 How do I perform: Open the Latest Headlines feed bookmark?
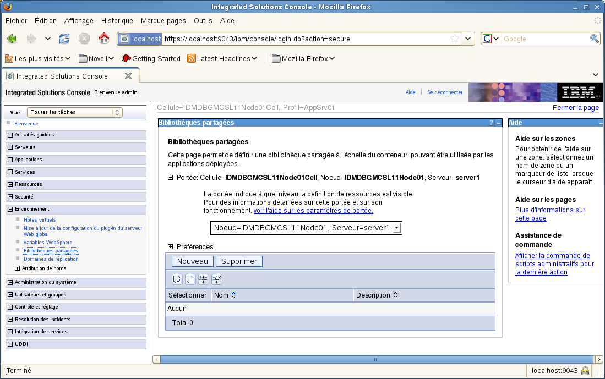222,59
